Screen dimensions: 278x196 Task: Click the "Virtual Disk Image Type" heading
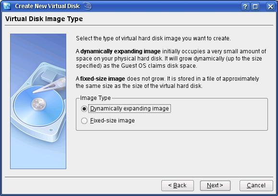pyautogui.click(x=44, y=19)
